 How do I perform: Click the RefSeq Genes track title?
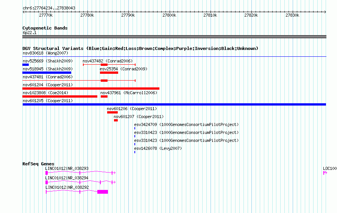pos(38,163)
